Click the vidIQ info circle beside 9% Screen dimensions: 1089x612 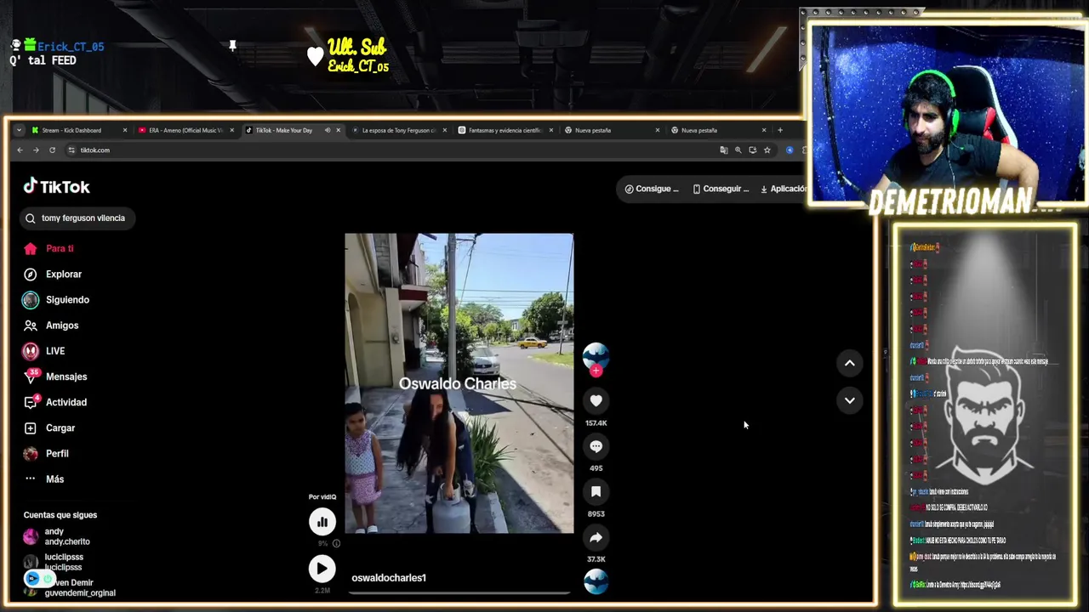point(336,543)
